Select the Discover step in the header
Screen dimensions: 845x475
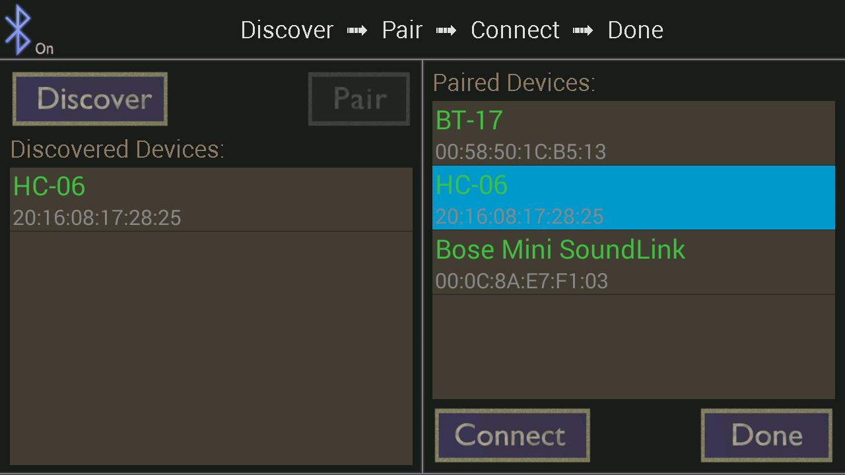pos(287,30)
